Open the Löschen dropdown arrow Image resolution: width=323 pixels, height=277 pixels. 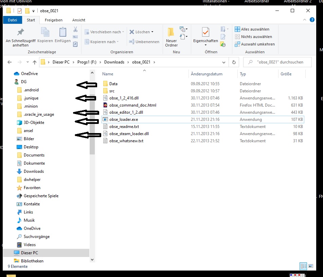pos(152,32)
